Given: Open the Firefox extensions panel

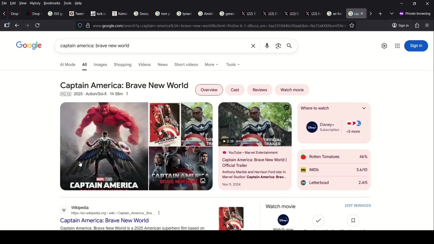Looking at the screenshot, I should point(417,25).
